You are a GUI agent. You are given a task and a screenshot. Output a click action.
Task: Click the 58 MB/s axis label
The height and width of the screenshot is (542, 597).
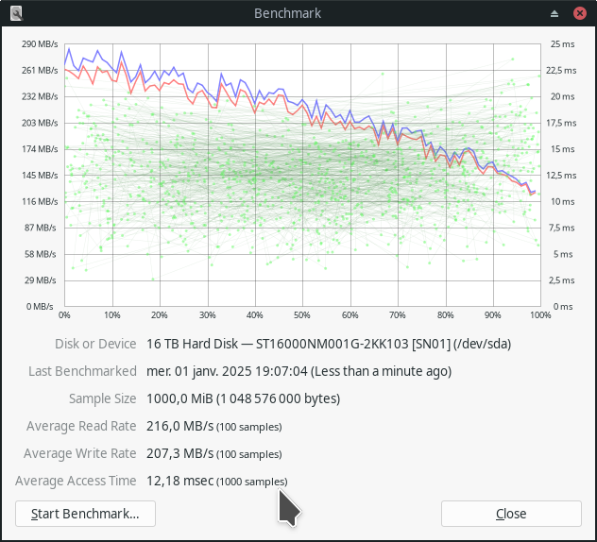[41, 254]
